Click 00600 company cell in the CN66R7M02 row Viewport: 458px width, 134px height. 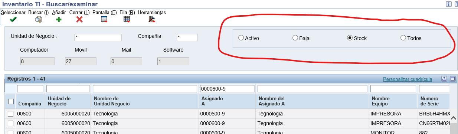(x=24, y=123)
